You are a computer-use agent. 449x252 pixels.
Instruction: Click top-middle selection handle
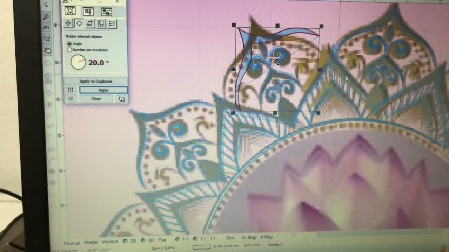click(x=278, y=26)
